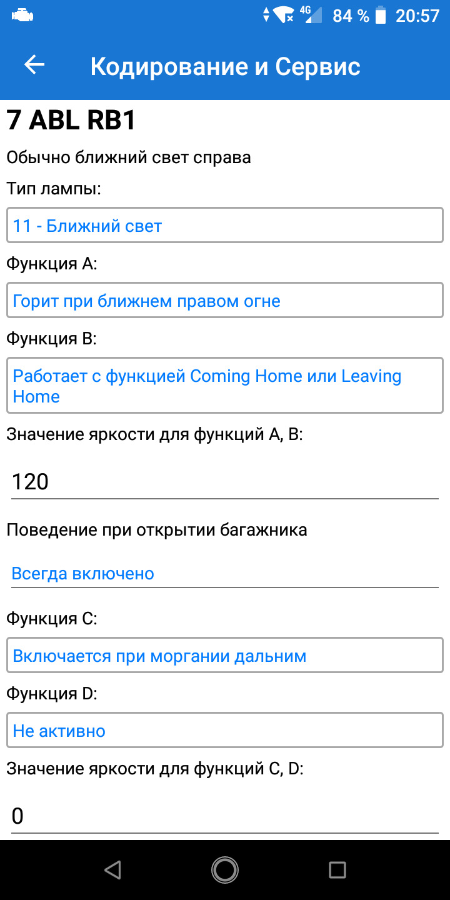Open Функция A dropdown selection

click(x=225, y=301)
